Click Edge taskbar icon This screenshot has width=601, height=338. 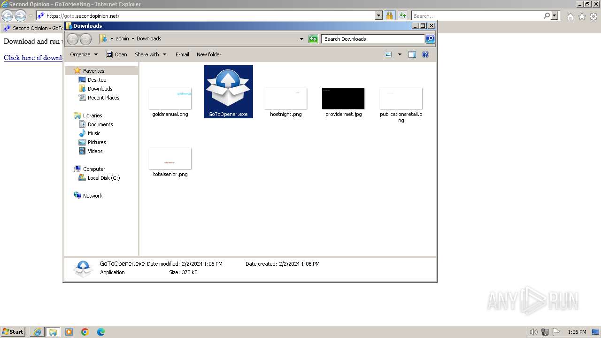[x=101, y=332]
